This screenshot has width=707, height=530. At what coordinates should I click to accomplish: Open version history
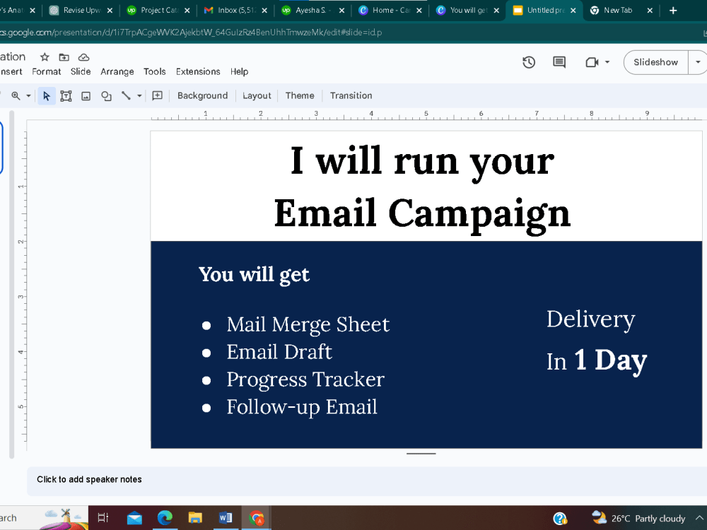529,62
